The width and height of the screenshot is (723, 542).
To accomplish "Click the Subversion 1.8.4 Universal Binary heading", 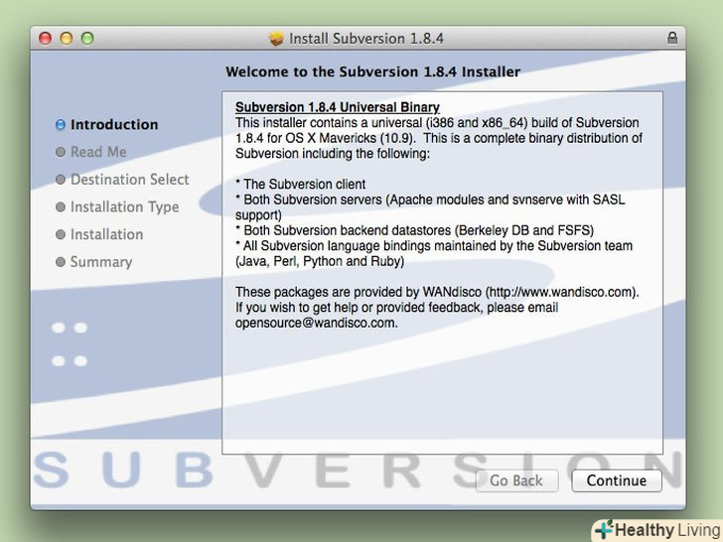I will [338, 107].
